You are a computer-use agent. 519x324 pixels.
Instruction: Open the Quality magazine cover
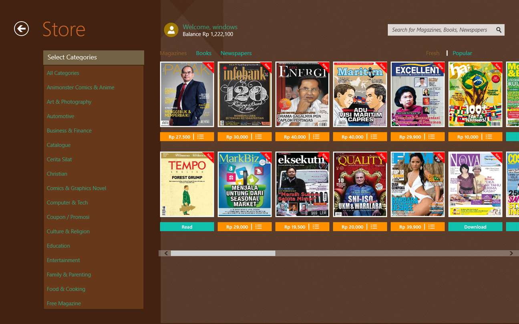[x=360, y=184]
